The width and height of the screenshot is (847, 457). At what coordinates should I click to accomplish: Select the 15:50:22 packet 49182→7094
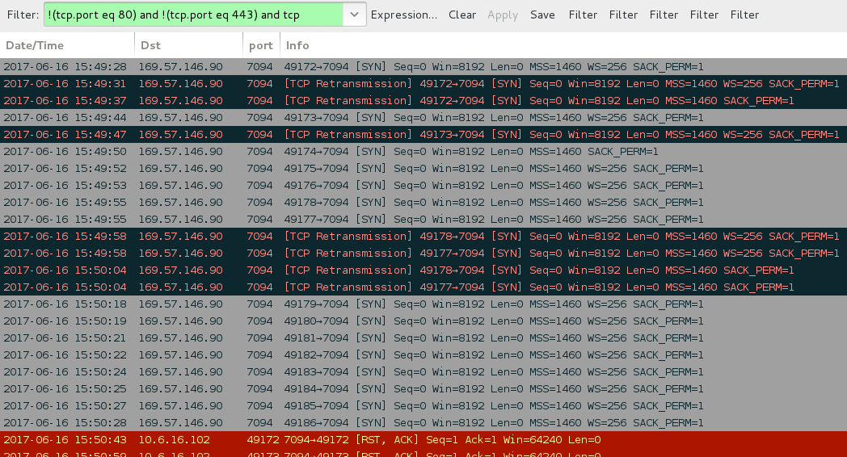[x=423, y=355]
